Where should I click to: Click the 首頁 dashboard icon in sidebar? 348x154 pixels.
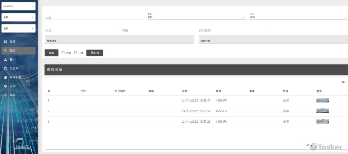click(x=6, y=42)
